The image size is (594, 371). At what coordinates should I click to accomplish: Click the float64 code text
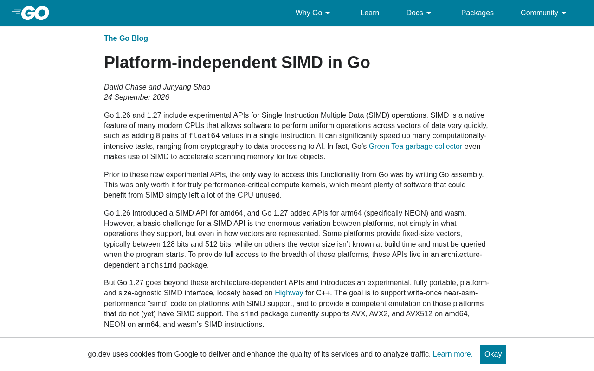point(204,136)
